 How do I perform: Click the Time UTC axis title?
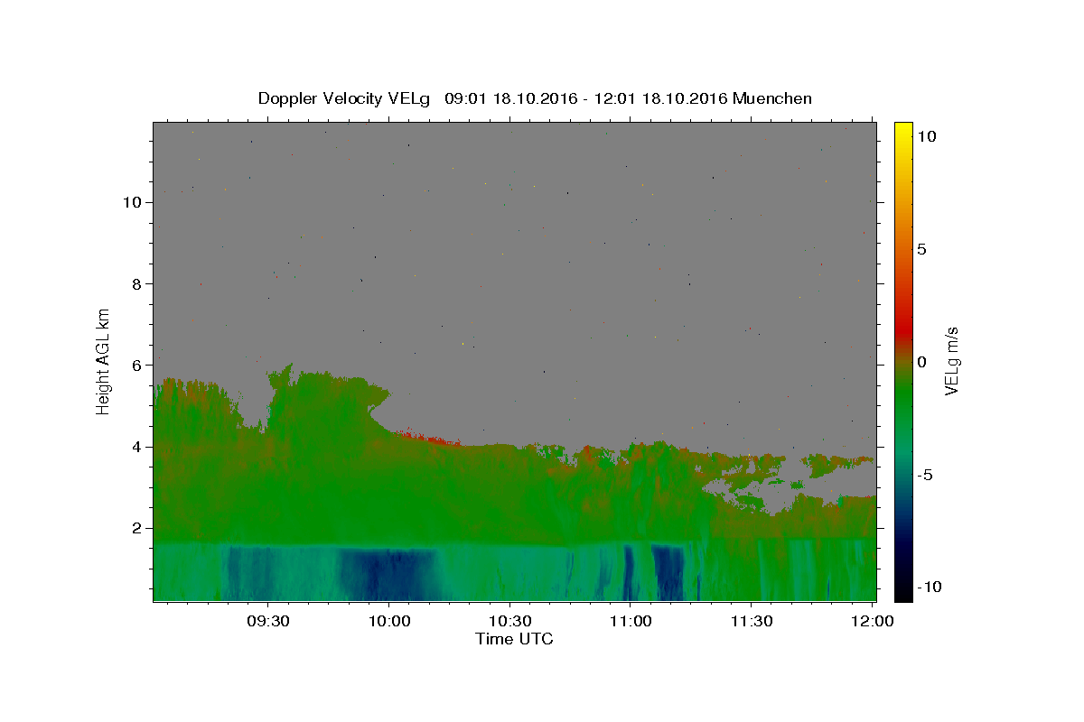point(514,639)
